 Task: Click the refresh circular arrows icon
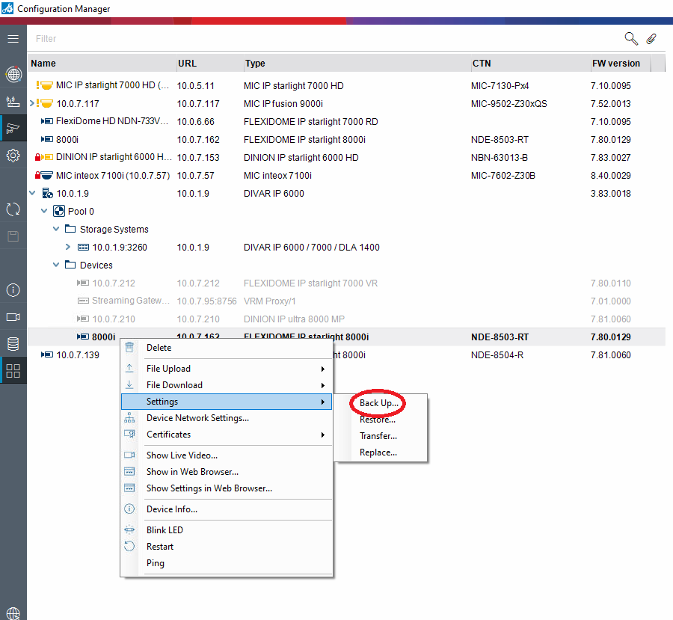[x=13, y=209]
